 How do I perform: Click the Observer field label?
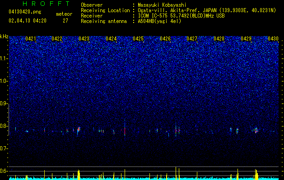point(92,5)
